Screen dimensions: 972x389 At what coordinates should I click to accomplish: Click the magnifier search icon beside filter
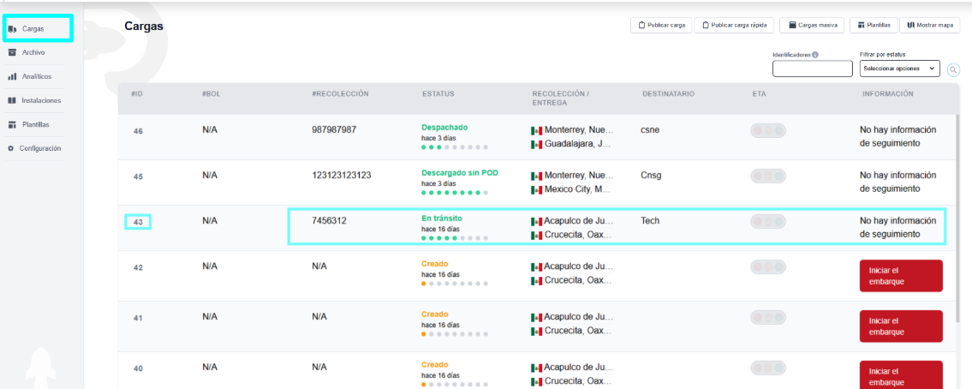[x=953, y=69]
